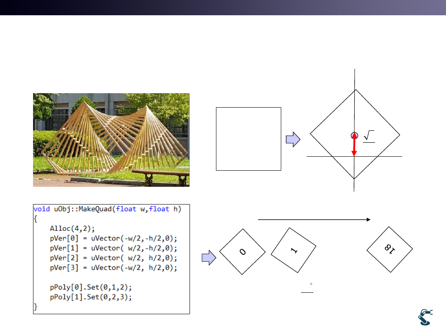The image size is (446, 334).
Task: Click the void uObj::MakeQuad function signature
Action: coord(107,209)
